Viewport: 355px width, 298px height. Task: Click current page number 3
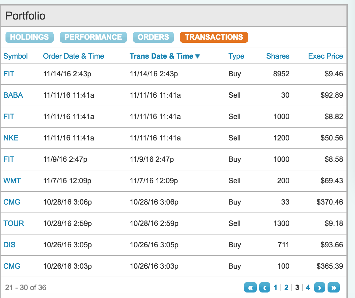pos(297,288)
